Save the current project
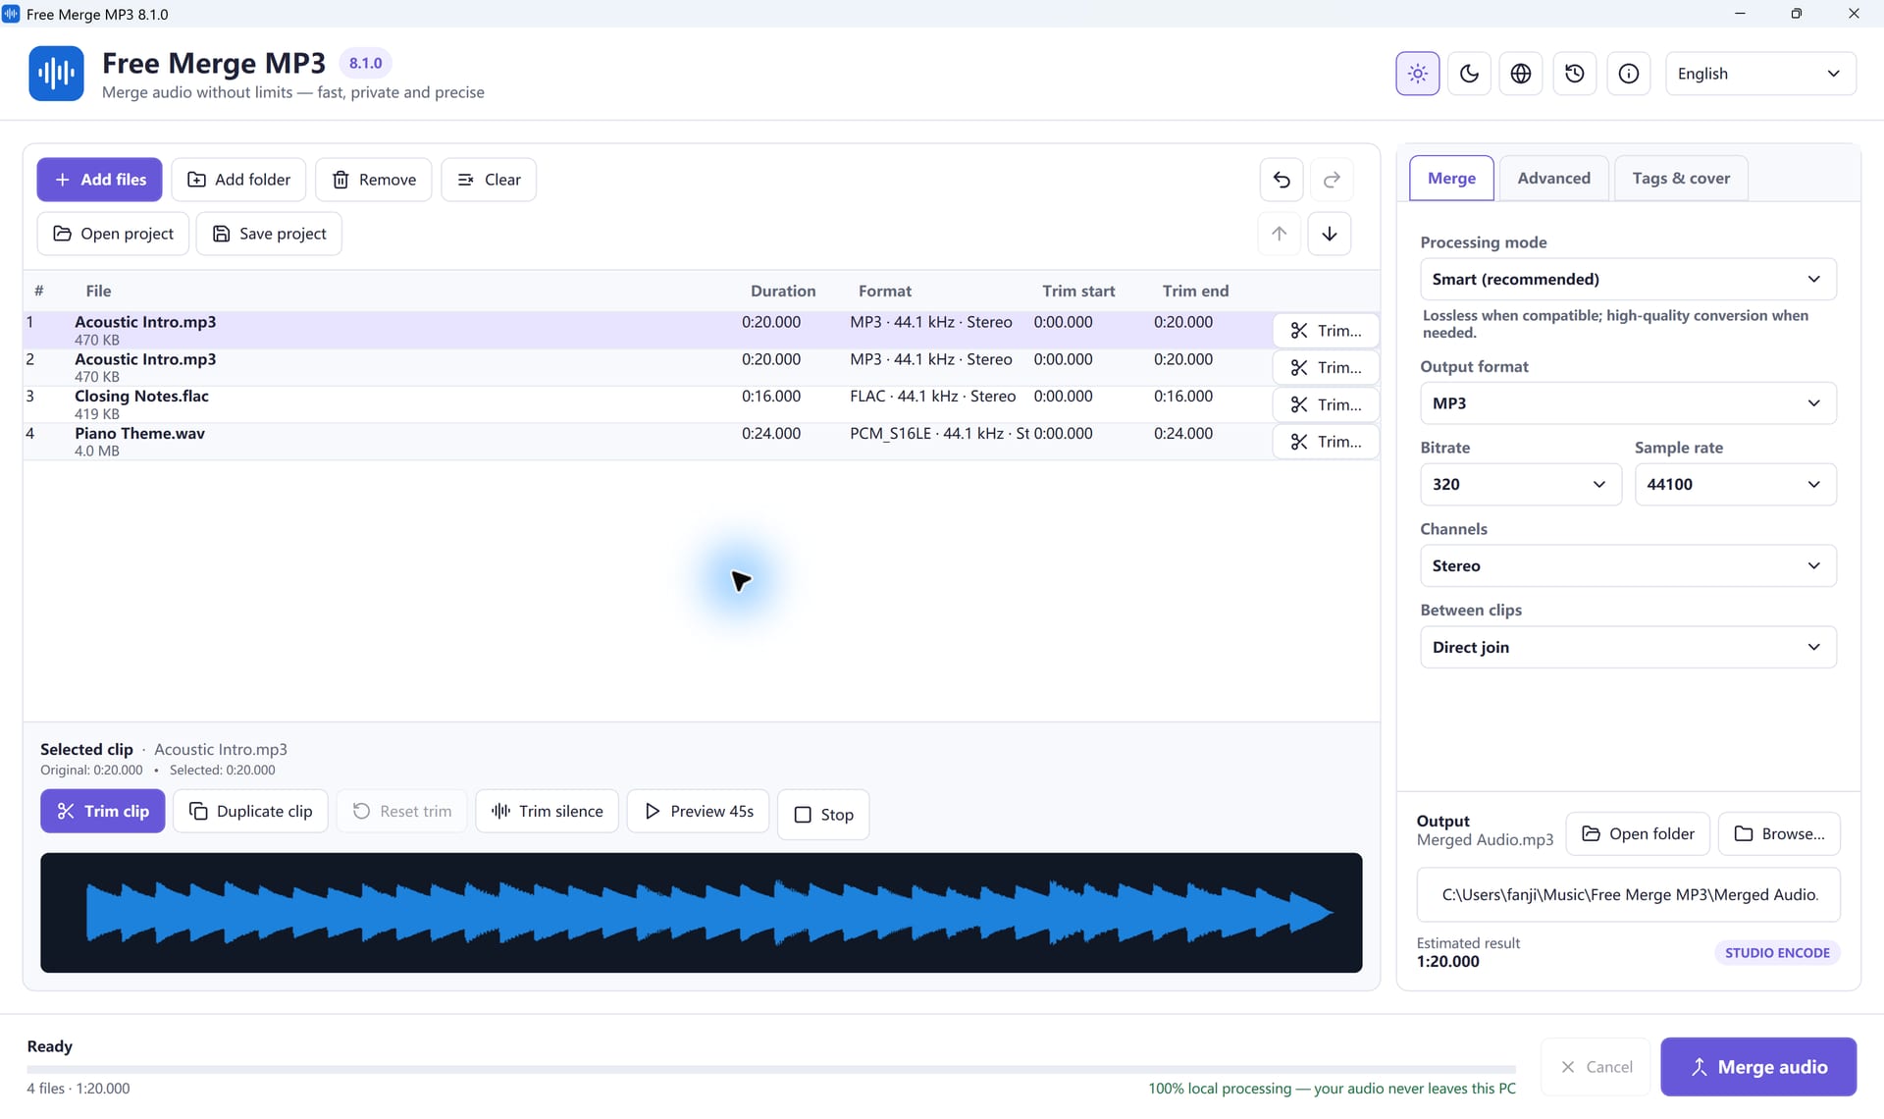This screenshot has height=1119, width=1884. click(x=269, y=234)
